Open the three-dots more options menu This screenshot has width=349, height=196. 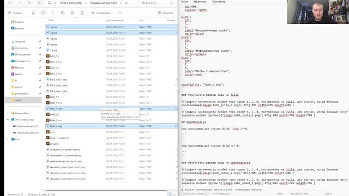coord(121,13)
